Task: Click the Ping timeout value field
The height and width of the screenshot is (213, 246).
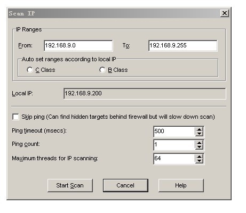Action: point(174,132)
